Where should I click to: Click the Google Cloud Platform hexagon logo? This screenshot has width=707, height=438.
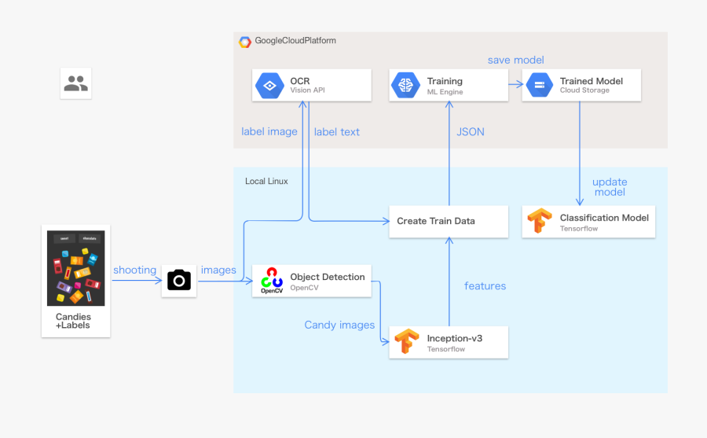pos(245,42)
